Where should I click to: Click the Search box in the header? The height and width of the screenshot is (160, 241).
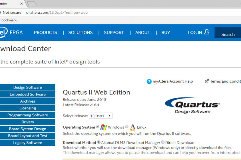(x=228, y=33)
